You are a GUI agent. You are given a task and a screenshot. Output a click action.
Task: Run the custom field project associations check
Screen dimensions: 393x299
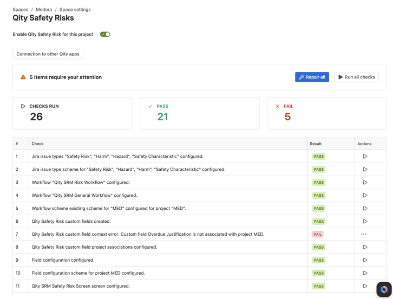pyautogui.click(x=365, y=247)
